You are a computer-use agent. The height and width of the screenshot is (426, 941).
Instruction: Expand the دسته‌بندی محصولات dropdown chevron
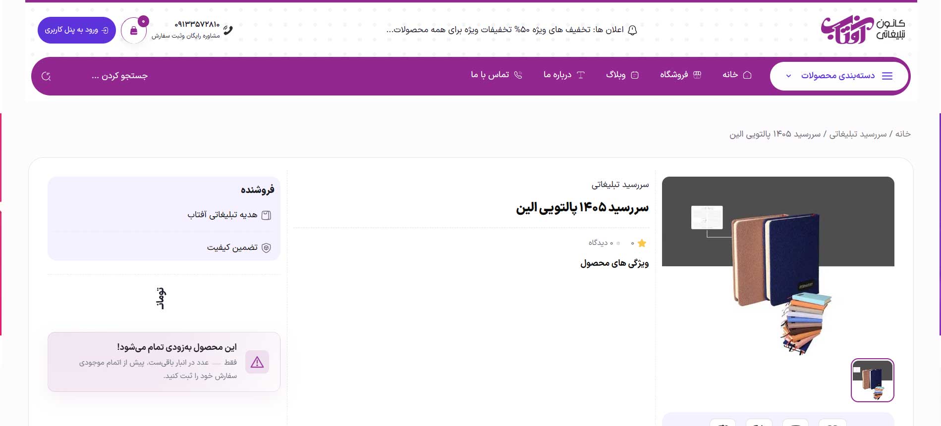[788, 76]
